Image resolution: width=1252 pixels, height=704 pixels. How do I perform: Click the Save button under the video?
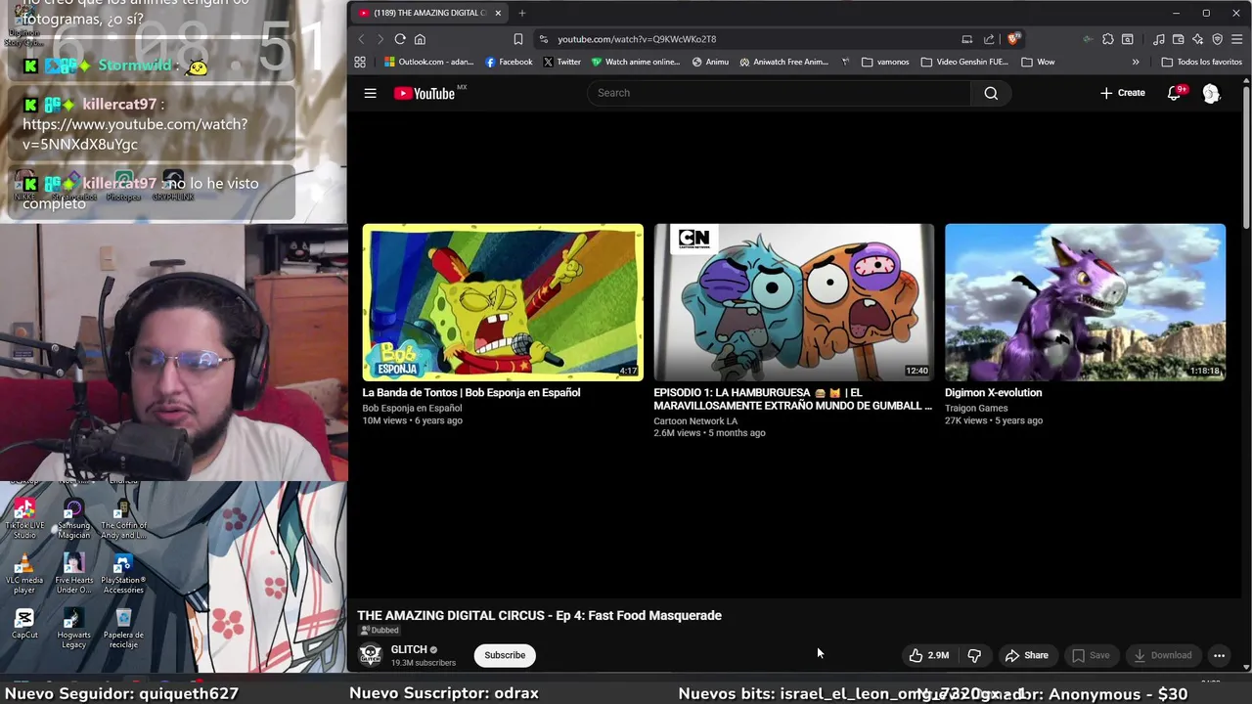click(1091, 655)
